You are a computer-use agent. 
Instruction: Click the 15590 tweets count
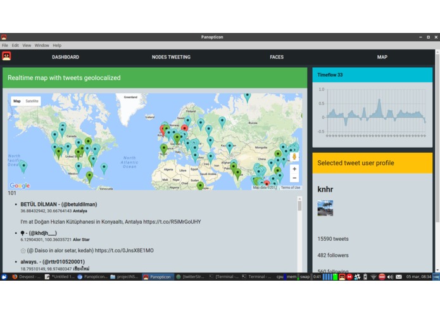coord(333,239)
